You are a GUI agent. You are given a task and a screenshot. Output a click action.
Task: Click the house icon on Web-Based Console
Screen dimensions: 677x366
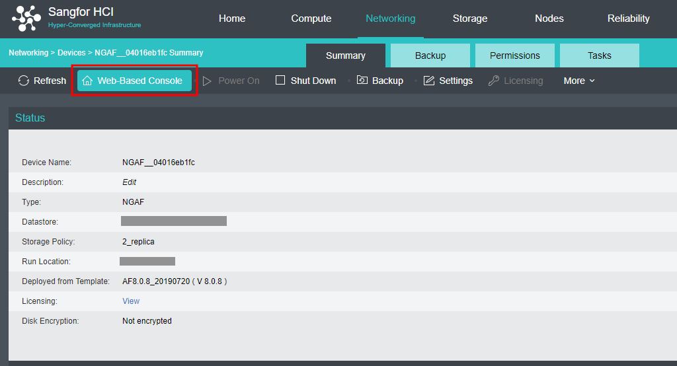click(x=87, y=81)
